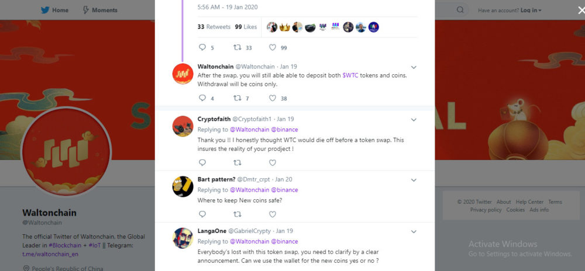
Task: Open the $WTC cashtag link
Action: pos(350,75)
